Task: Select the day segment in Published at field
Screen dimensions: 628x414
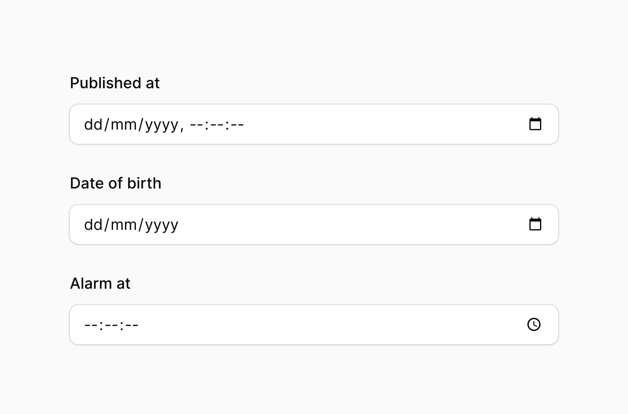Action: pos(93,125)
